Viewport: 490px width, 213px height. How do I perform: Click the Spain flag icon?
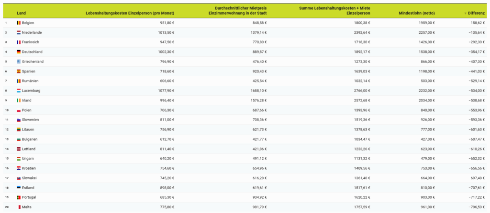point(19,71)
